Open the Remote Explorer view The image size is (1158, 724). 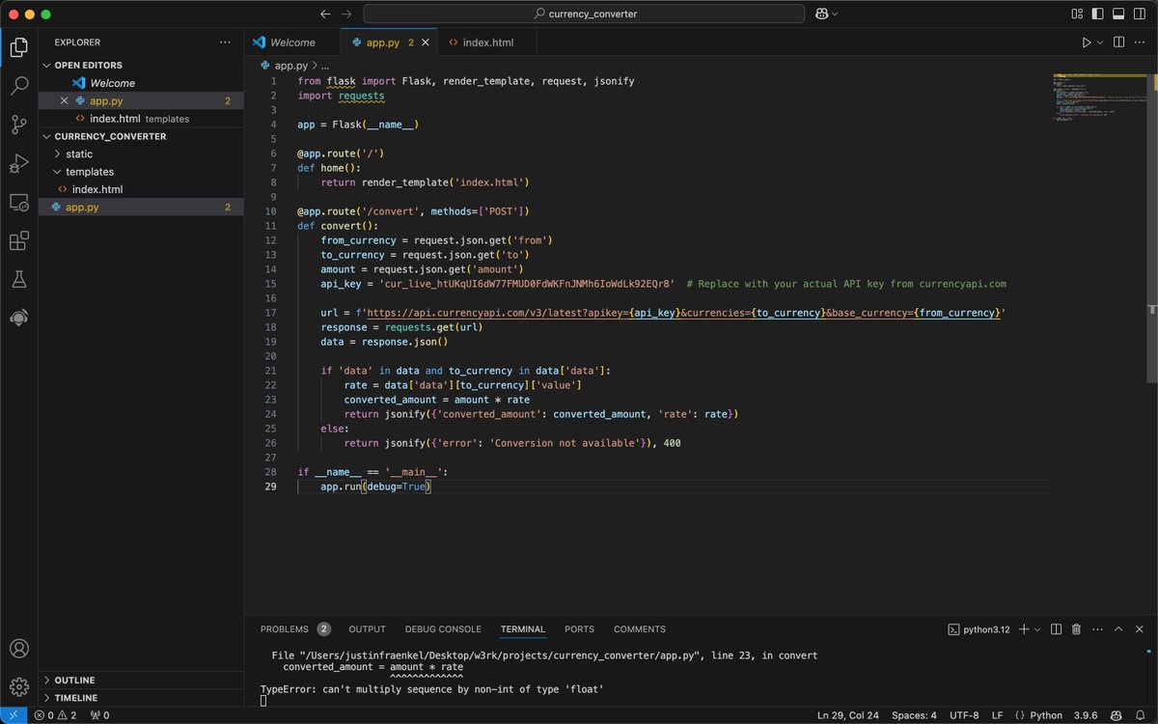pos(18,202)
